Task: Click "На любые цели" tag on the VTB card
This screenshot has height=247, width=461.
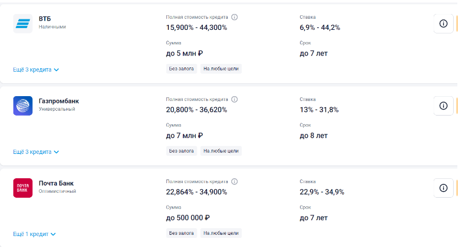Action: (221, 69)
